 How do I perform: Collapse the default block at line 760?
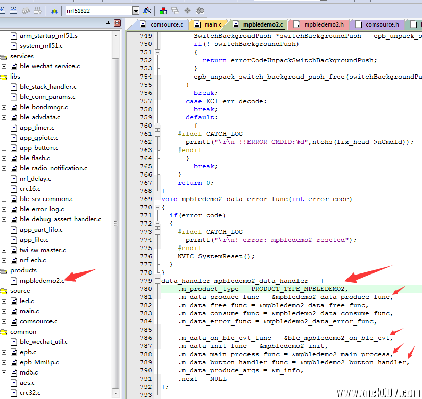click(158, 126)
